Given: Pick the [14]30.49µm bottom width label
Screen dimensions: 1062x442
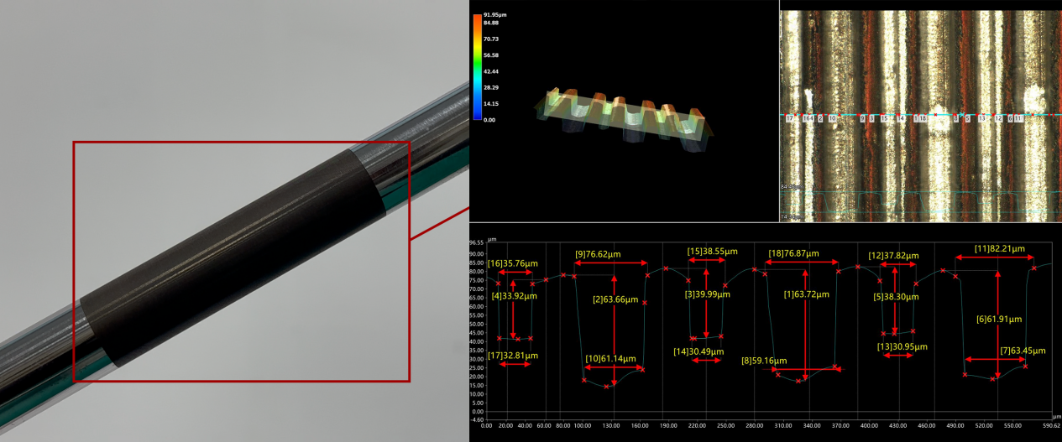Looking at the screenshot, I should click(x=700, y=351).
